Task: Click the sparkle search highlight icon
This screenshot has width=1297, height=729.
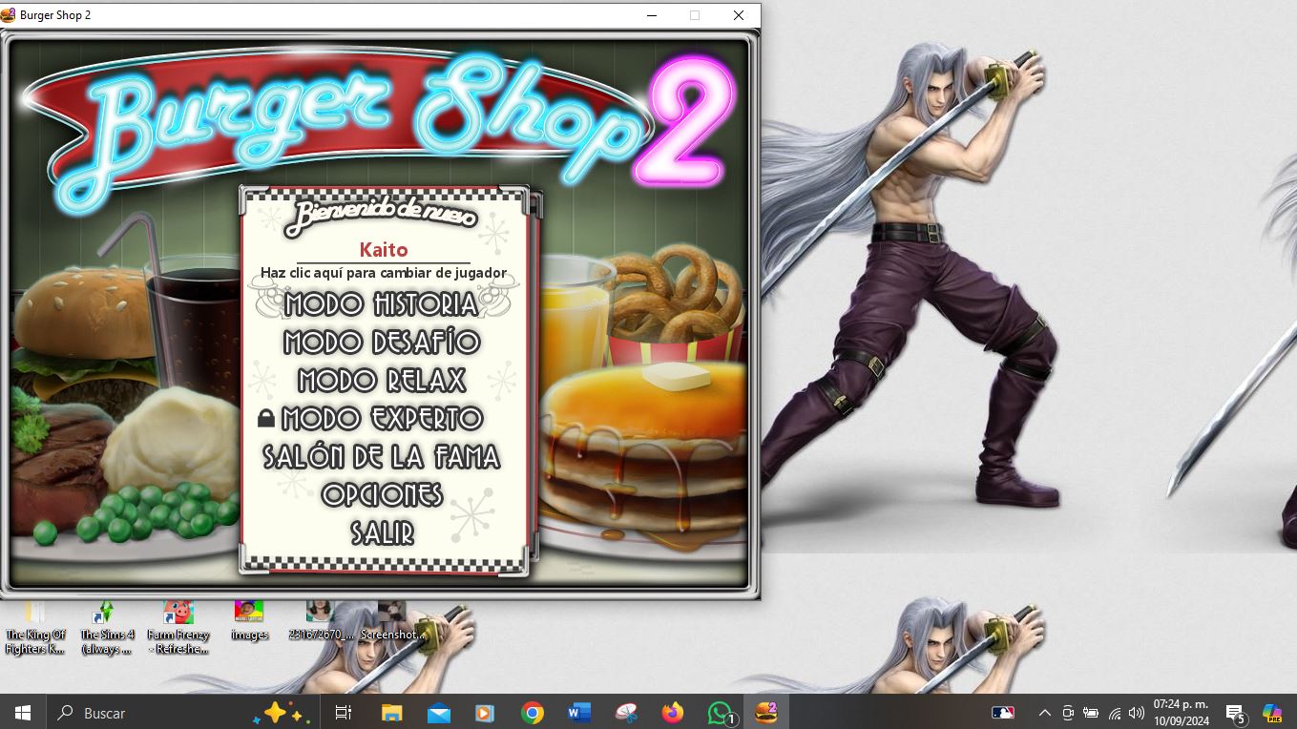Action: tap(282, 713)
